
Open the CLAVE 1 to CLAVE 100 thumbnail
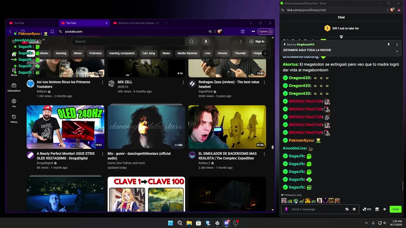(x=146, y=194)
